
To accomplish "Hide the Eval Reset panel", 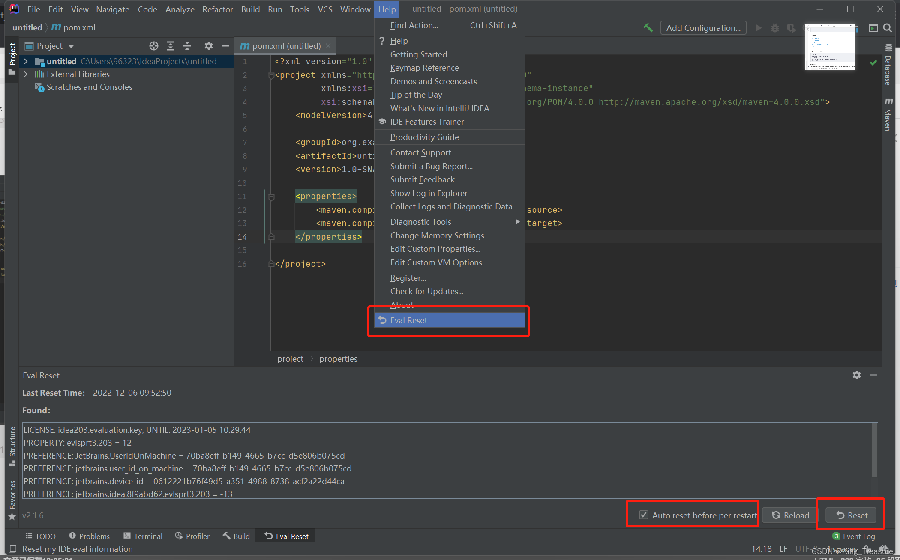I will coord(873,375).
